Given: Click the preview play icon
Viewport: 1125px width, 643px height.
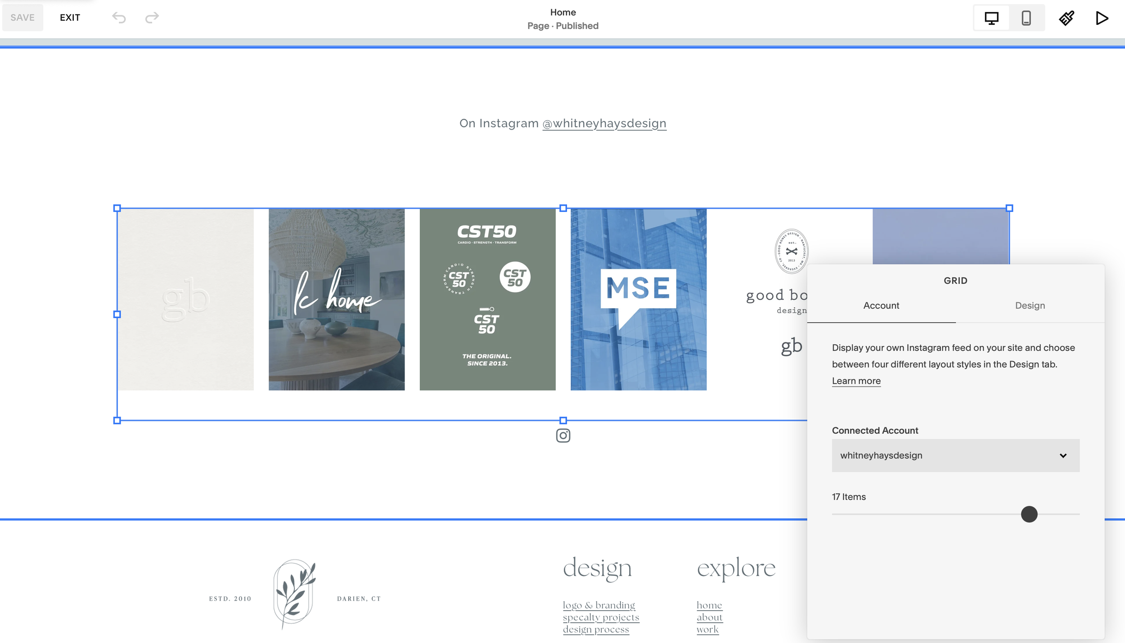Looking at the screenshot, I should pyautogui.click(x=1102, y=18).
